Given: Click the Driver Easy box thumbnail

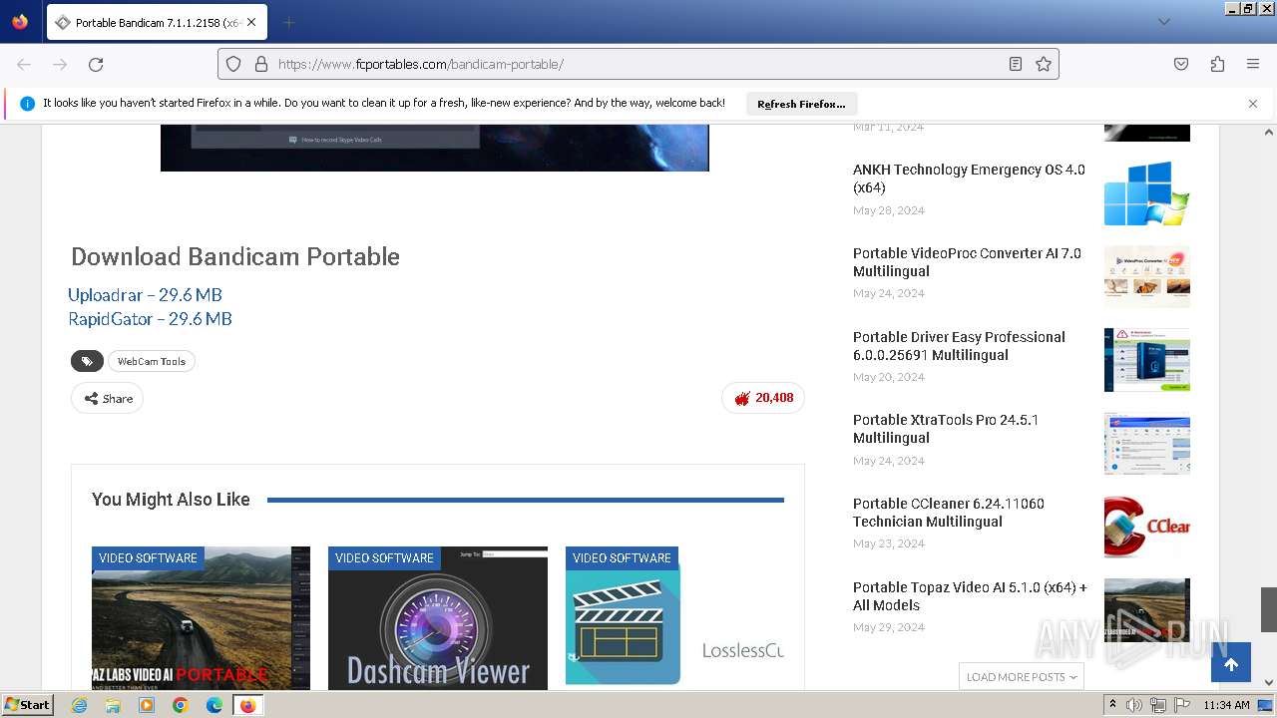Looking at the screenshot, I should [1147, 360].
